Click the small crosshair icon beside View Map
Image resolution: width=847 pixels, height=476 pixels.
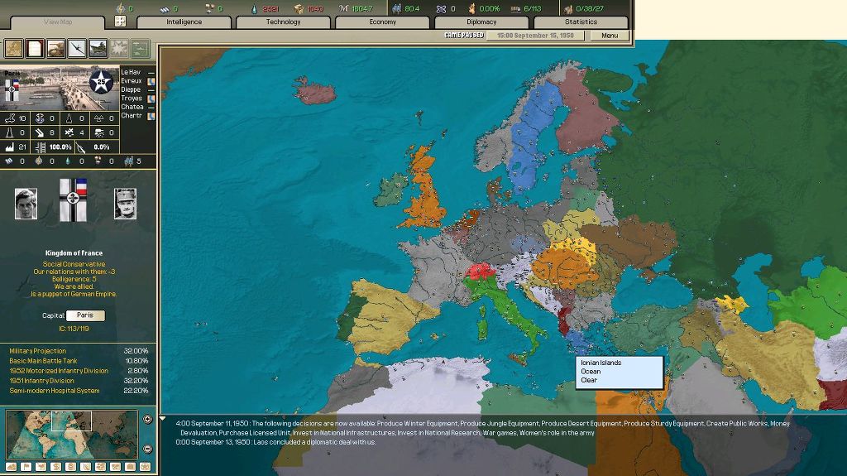[121, 21]
